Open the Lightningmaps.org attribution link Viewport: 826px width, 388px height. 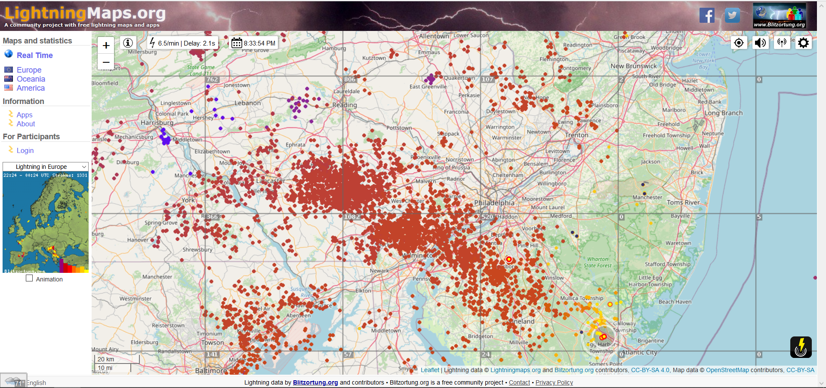click(x=515, y=370)
